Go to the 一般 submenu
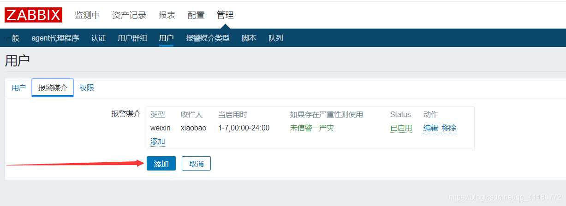 pyautogui.click(x=12, y=38)
